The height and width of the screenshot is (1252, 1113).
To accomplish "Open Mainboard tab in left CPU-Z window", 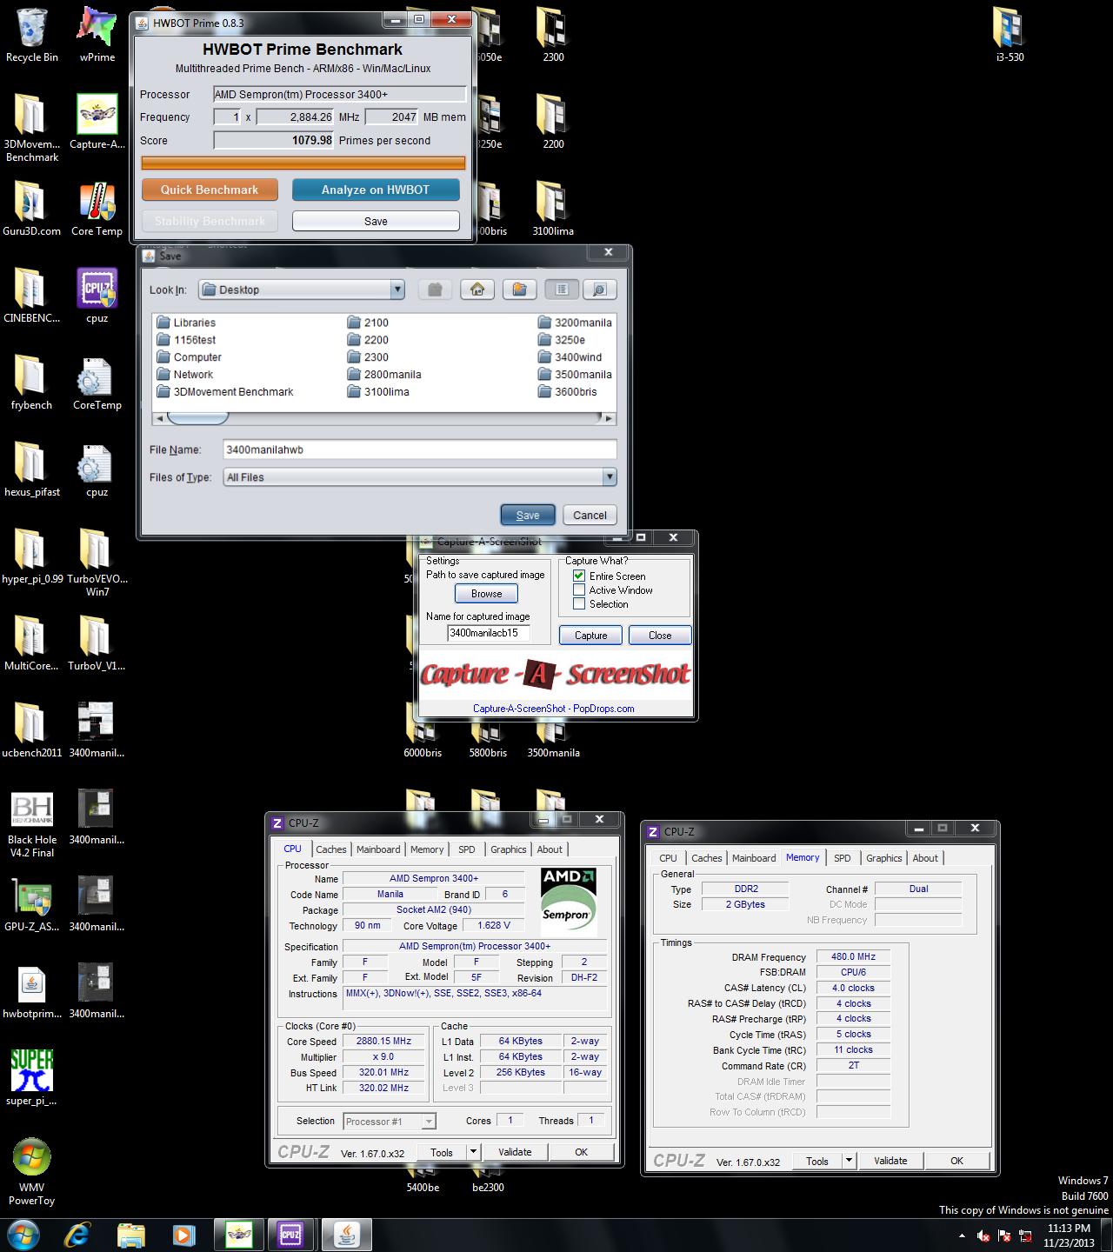I will point(378,849).
